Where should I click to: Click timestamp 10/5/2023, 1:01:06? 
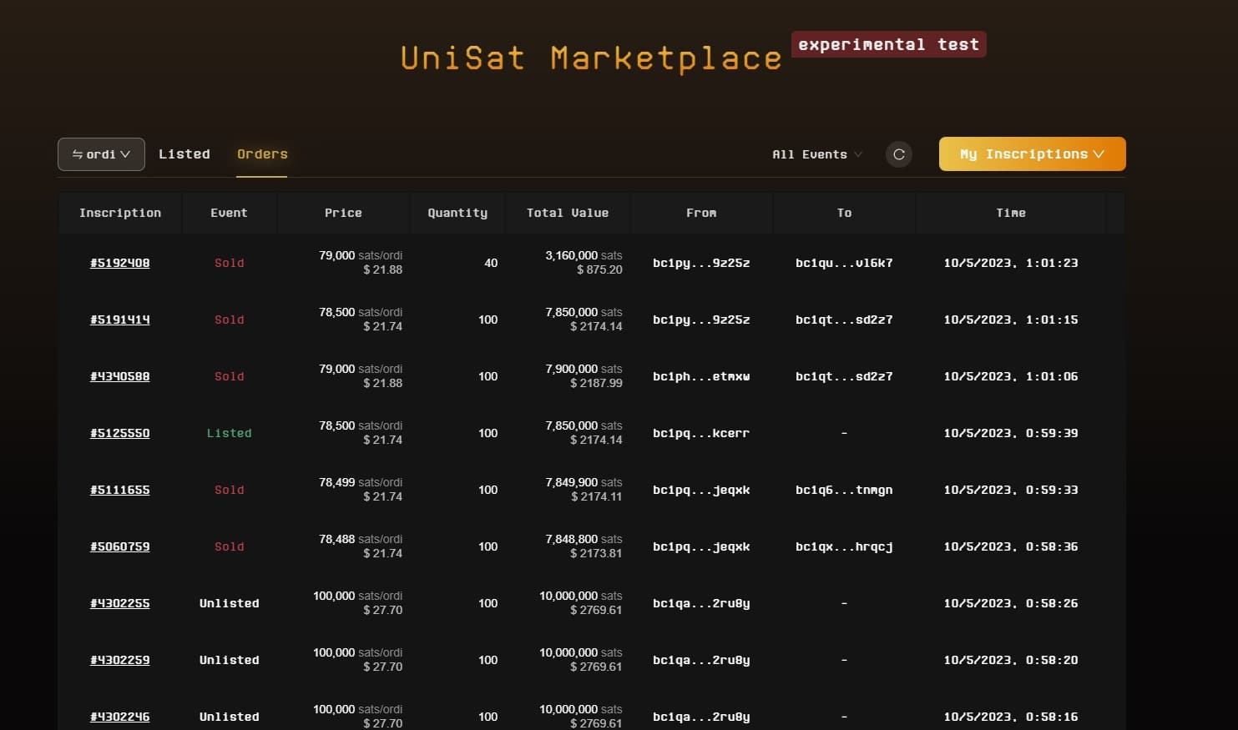[x=1011, y=376]
